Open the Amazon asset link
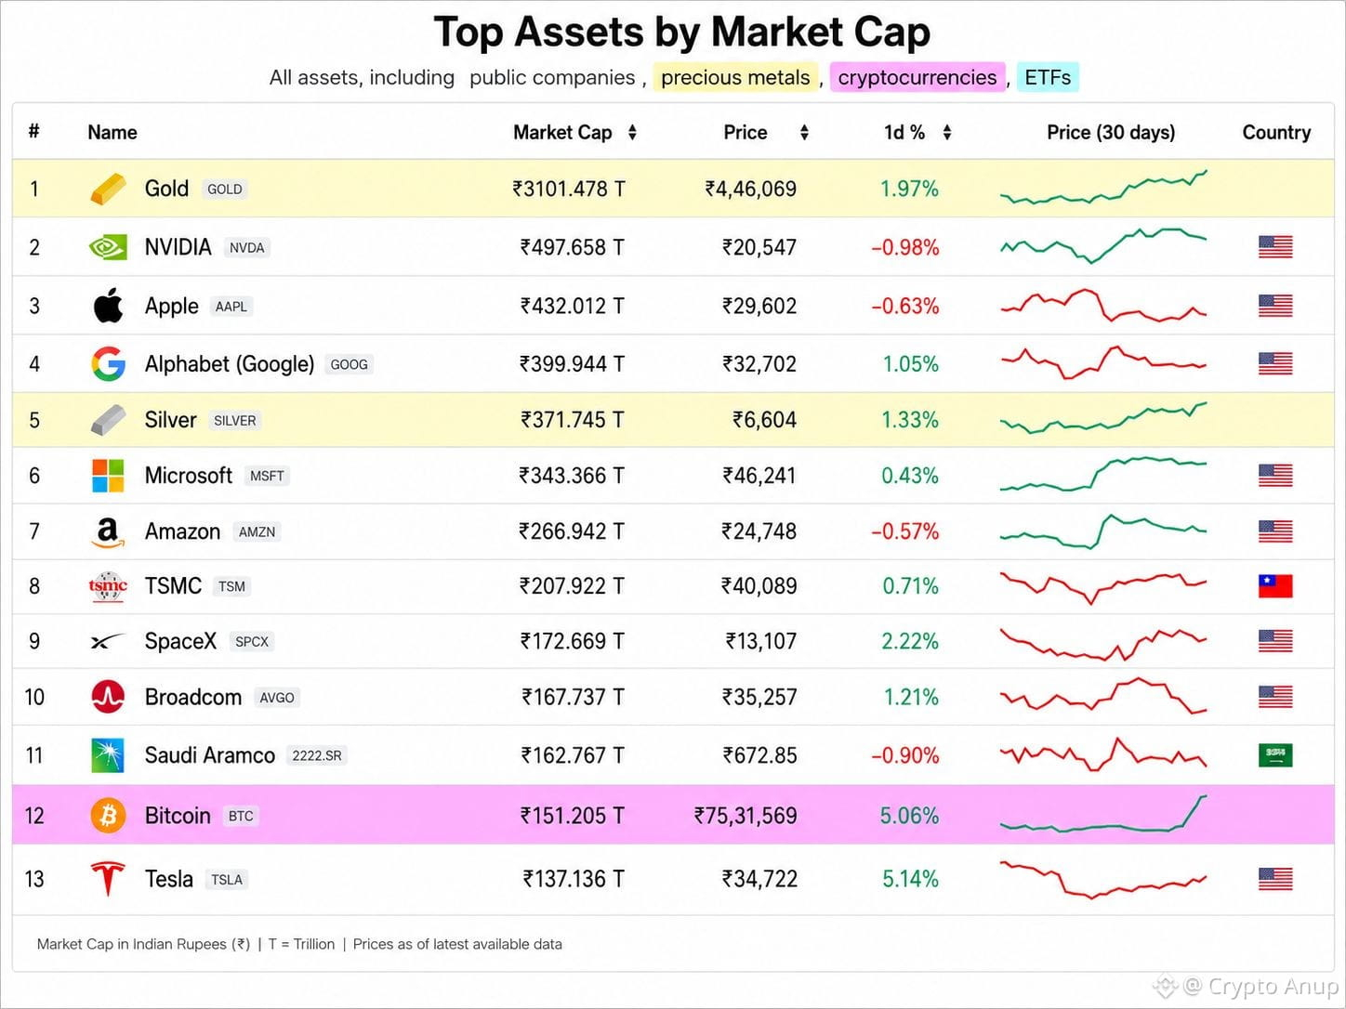Image resolution: width=1346 pixels, height=1009 pixels. tap(182, 531)
